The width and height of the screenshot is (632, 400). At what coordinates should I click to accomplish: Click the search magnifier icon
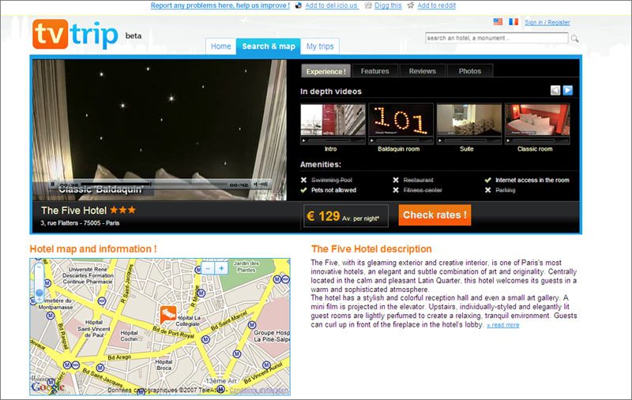(574, 38)
